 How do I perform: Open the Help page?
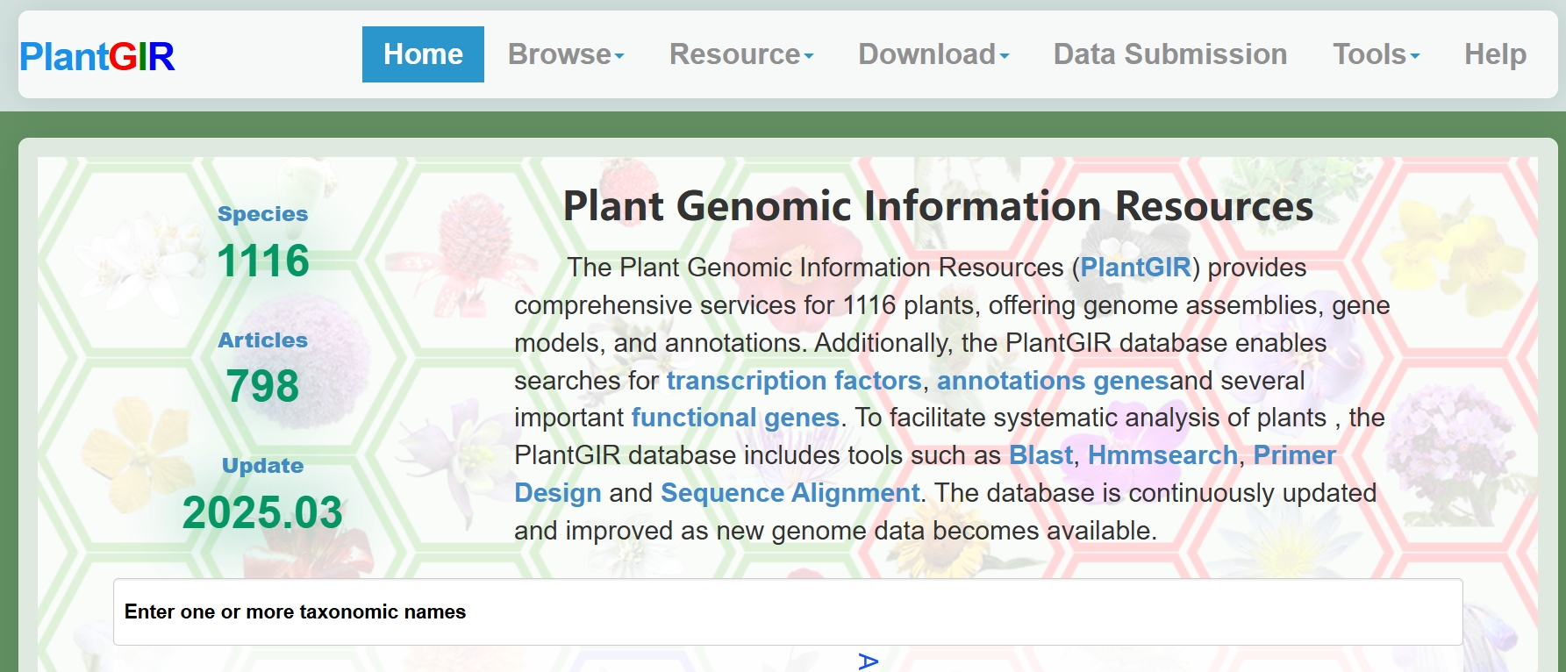(x=1495, y=54)
